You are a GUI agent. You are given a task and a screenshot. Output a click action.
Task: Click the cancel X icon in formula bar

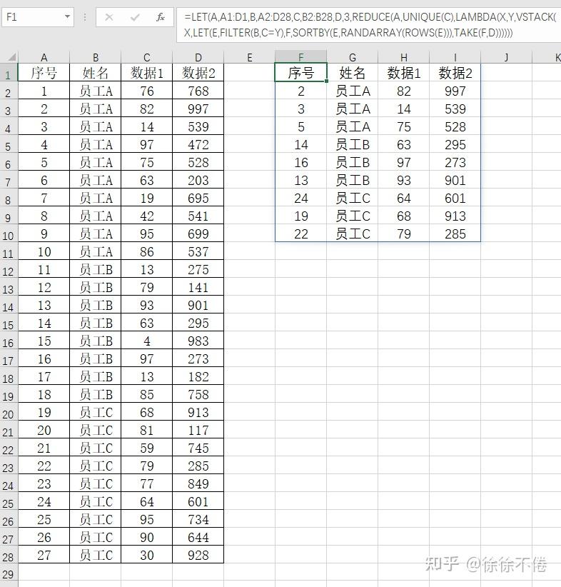click(109, 17)
